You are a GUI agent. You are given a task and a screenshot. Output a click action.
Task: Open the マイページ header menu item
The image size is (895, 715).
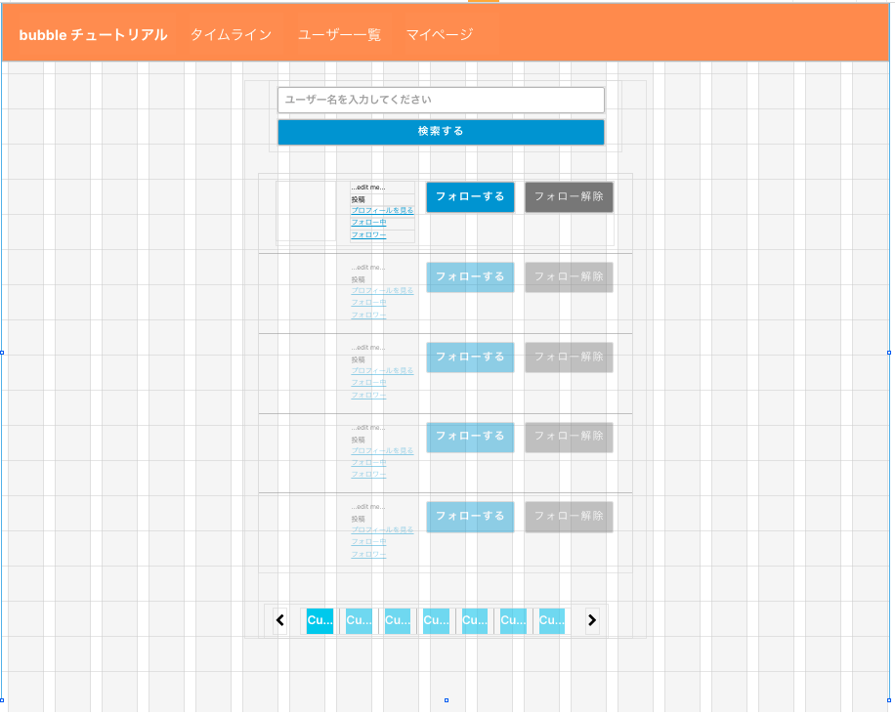pyautogui.click(x=440, y=35)
